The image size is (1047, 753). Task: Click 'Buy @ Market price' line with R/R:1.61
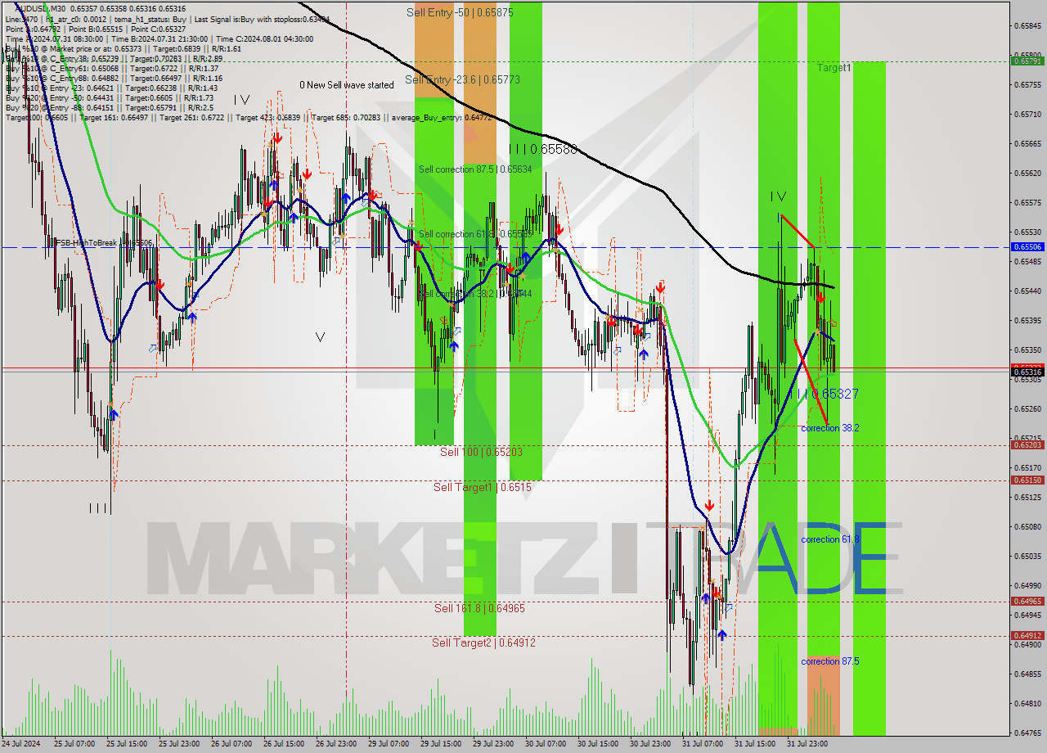[124, 48]
